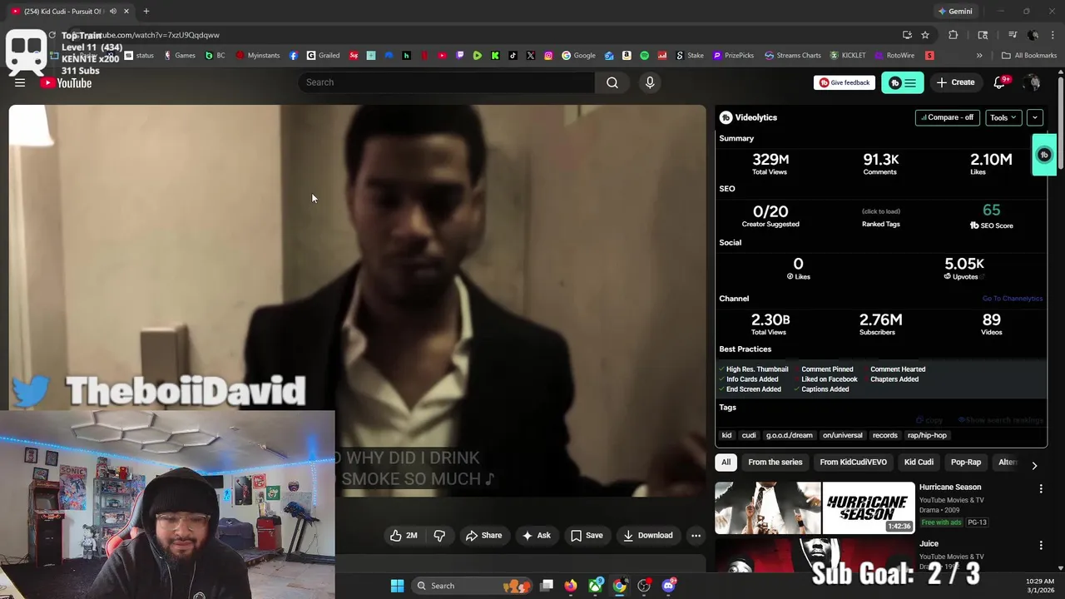1065x599 pixels.
Task: Mute the YouTube tab audio icon
Action: coord(112,12)
